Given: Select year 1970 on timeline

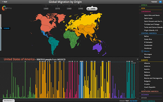Looking at the screenshot, I should tap(57, 9).
